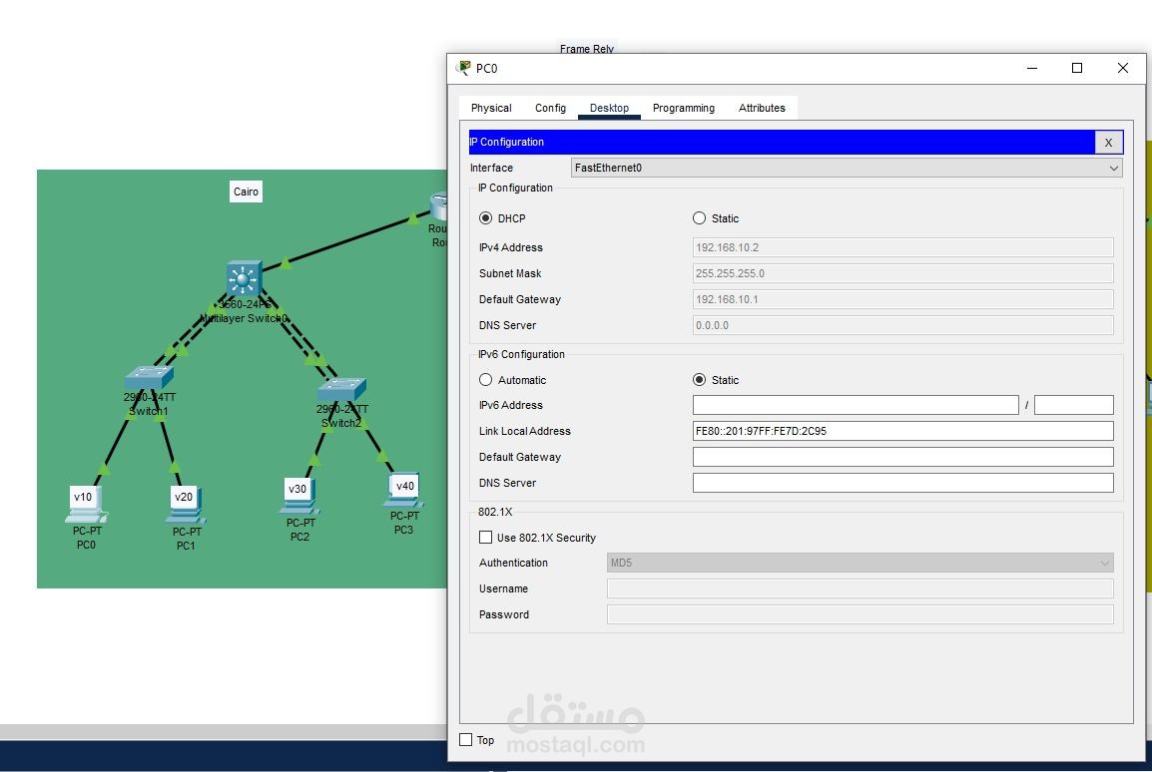1152x772 pixels.
Task: Click the Cairo label in topology
Action: pos(247,192)
